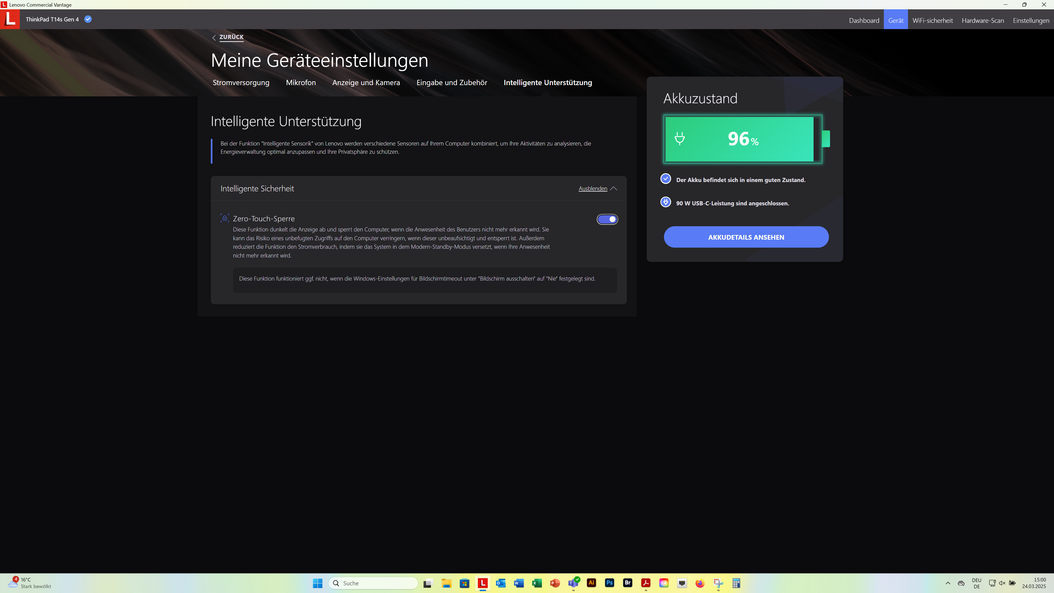Open WiFi-sicherheit in top navigation
Image resolution: width=1054 pixels, height=593 pixels.
click(x=932, y=21)
